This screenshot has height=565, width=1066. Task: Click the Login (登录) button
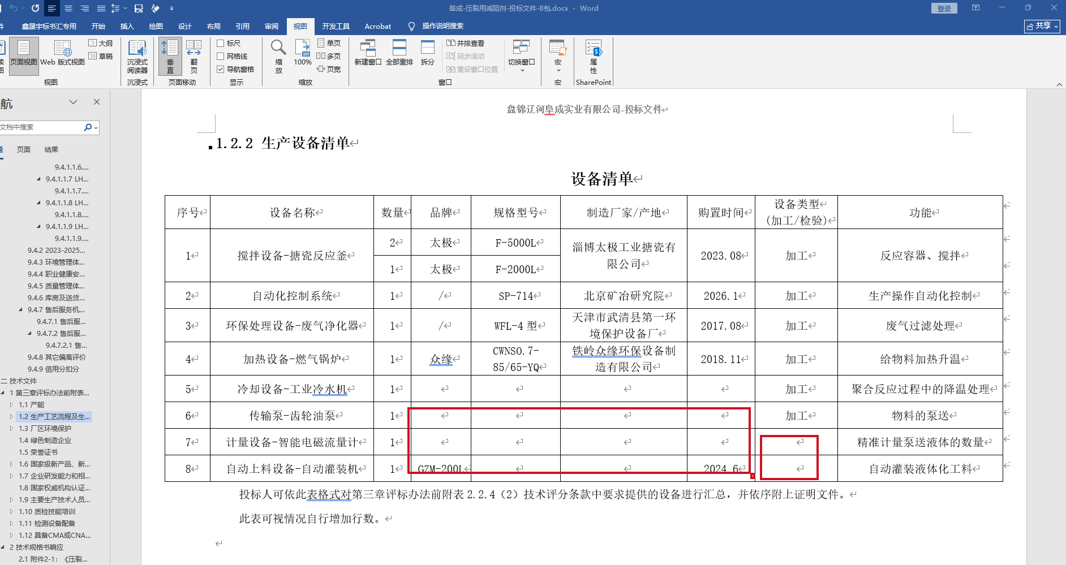pyautogui.click(x=944, y=8)
